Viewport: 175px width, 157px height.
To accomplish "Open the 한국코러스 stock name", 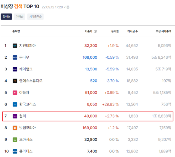I will point(27,104).
